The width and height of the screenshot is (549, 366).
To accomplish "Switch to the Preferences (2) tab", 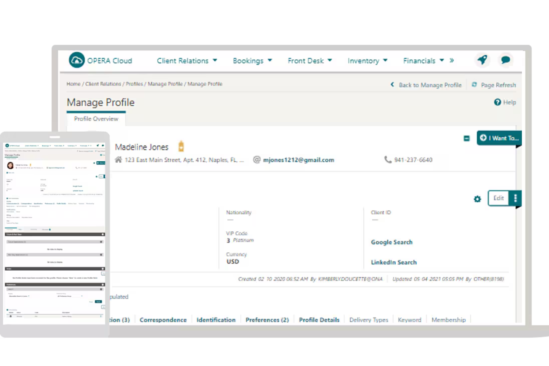I will coord(267,320).
